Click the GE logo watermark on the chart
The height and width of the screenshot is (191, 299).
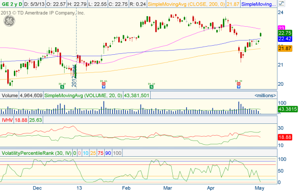point(9,21)
